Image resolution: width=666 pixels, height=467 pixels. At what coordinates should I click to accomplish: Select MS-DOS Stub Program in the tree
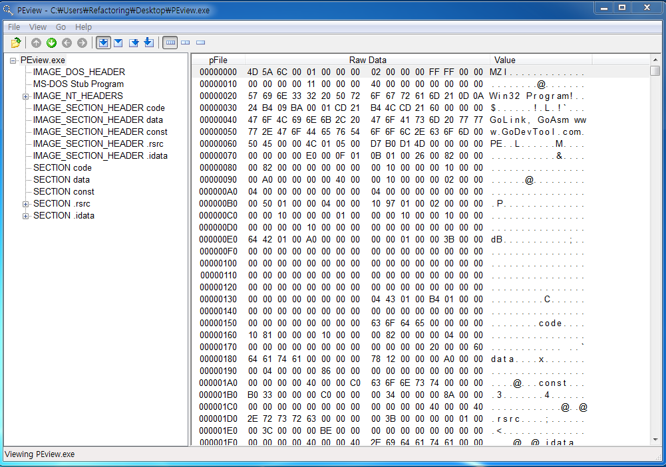pos(79,84)
